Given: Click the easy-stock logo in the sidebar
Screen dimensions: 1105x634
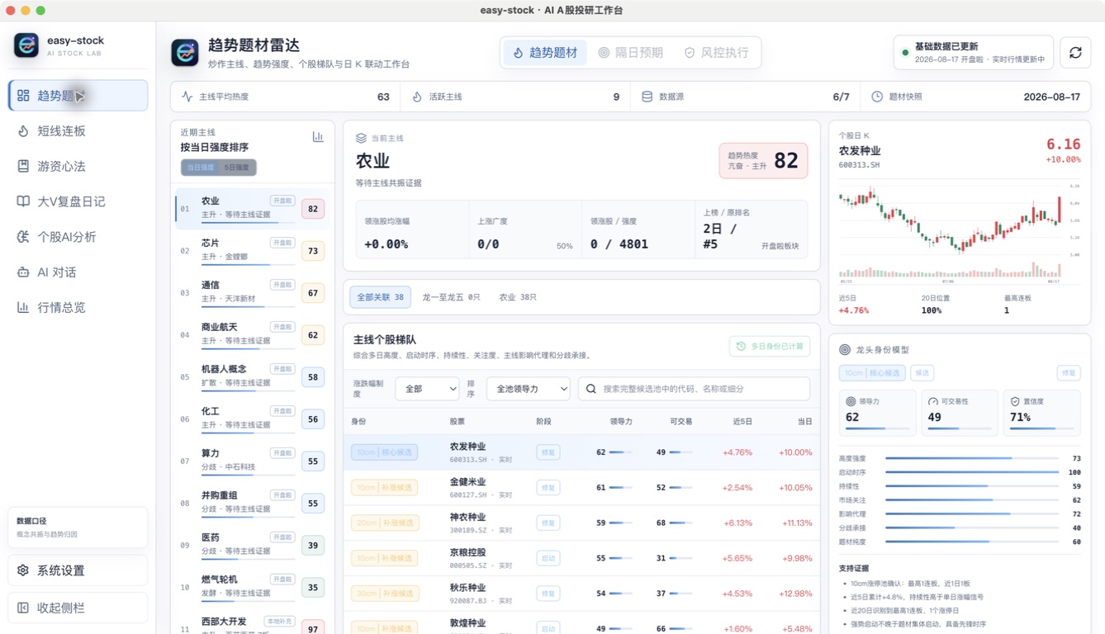Looking at the screenshot, I should coord(26,45).
